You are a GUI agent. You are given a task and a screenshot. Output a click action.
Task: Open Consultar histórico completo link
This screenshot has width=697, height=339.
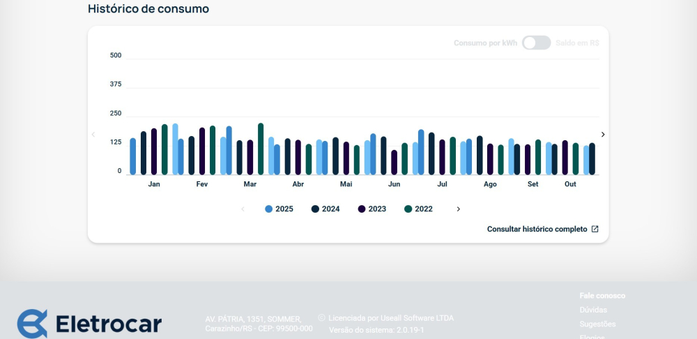(537, 229)
